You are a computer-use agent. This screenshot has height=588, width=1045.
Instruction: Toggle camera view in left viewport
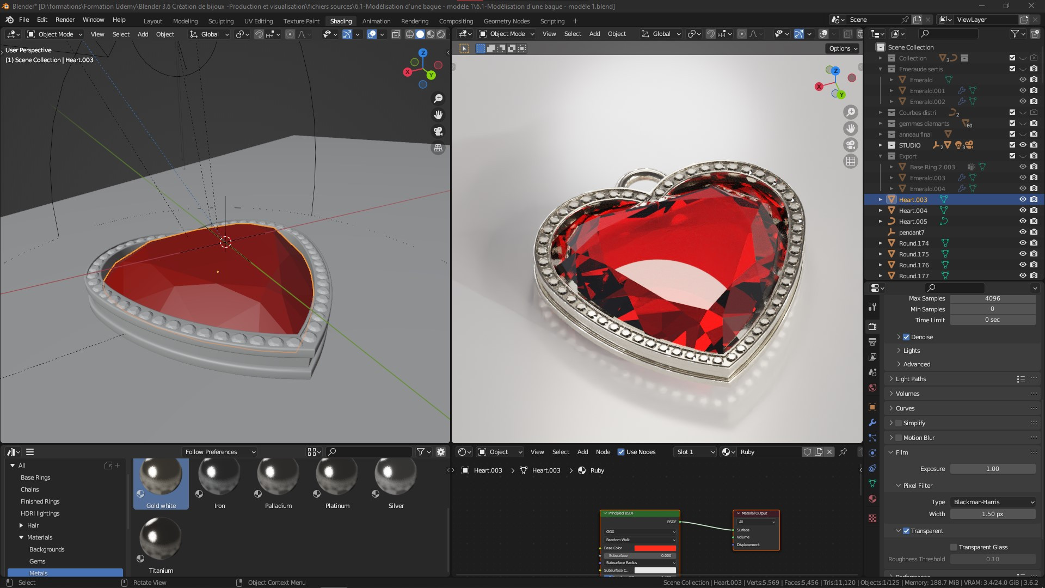point(438,131)
